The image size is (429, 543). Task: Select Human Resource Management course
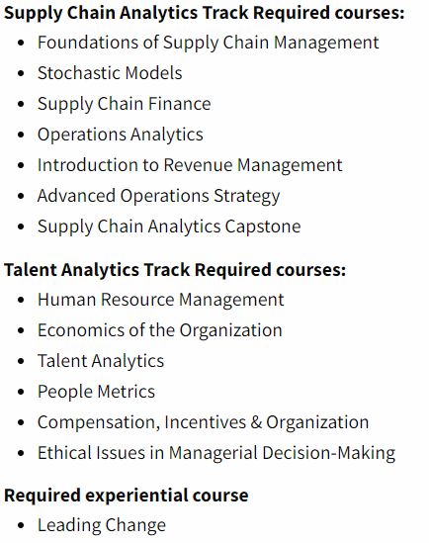pos(161,300)
